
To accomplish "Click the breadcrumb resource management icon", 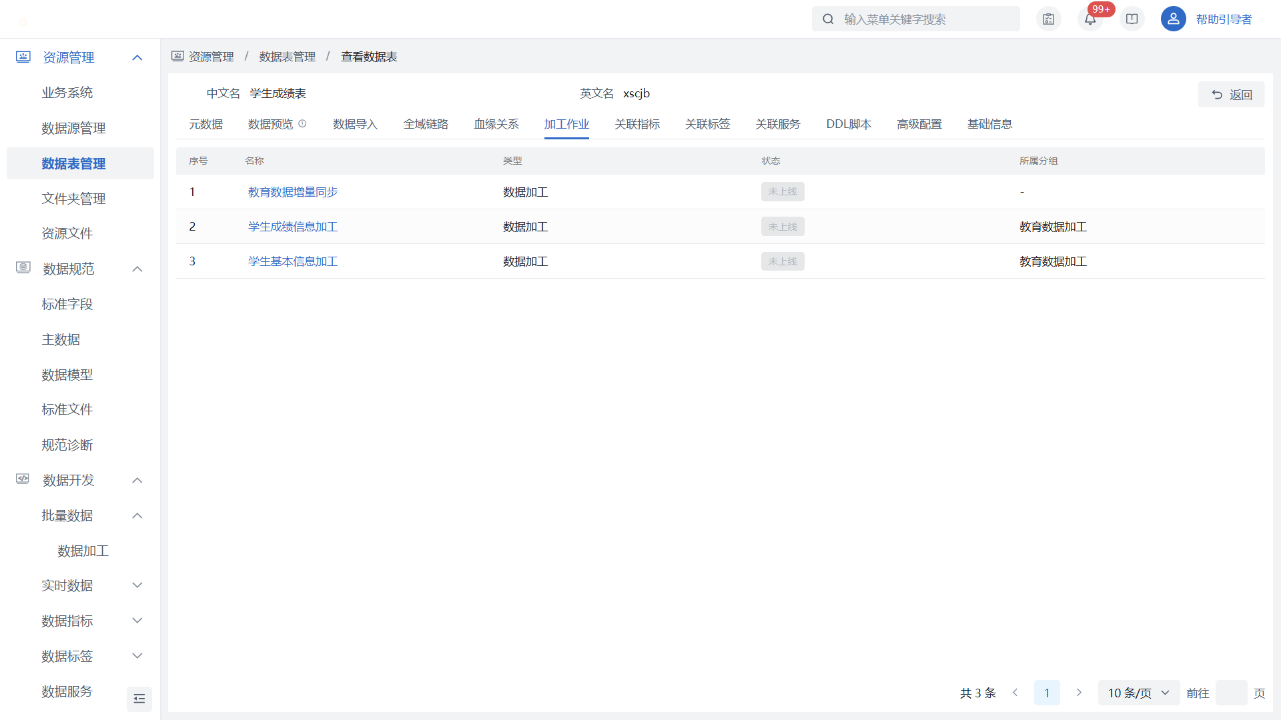I will (177, 57).
